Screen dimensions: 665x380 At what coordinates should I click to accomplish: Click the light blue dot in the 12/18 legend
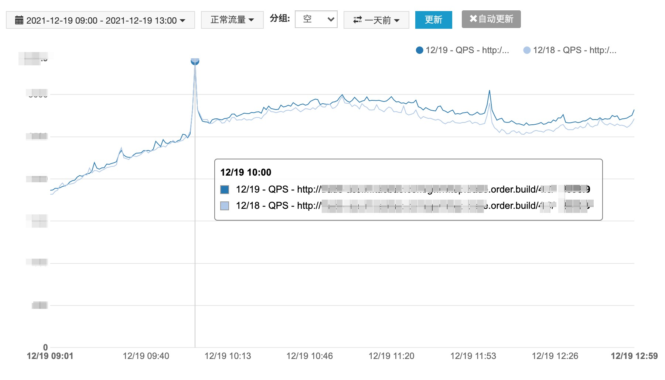528,50
